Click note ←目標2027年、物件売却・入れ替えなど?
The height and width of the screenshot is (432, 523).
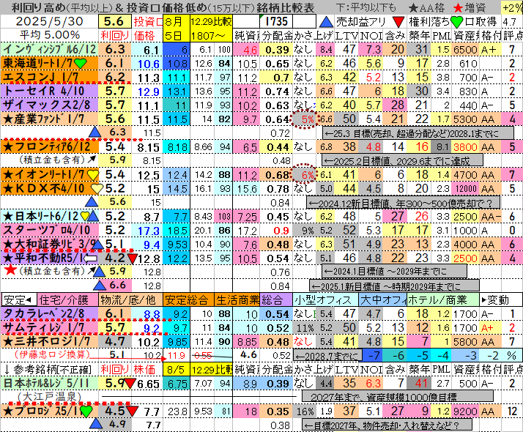pos(387,425)
